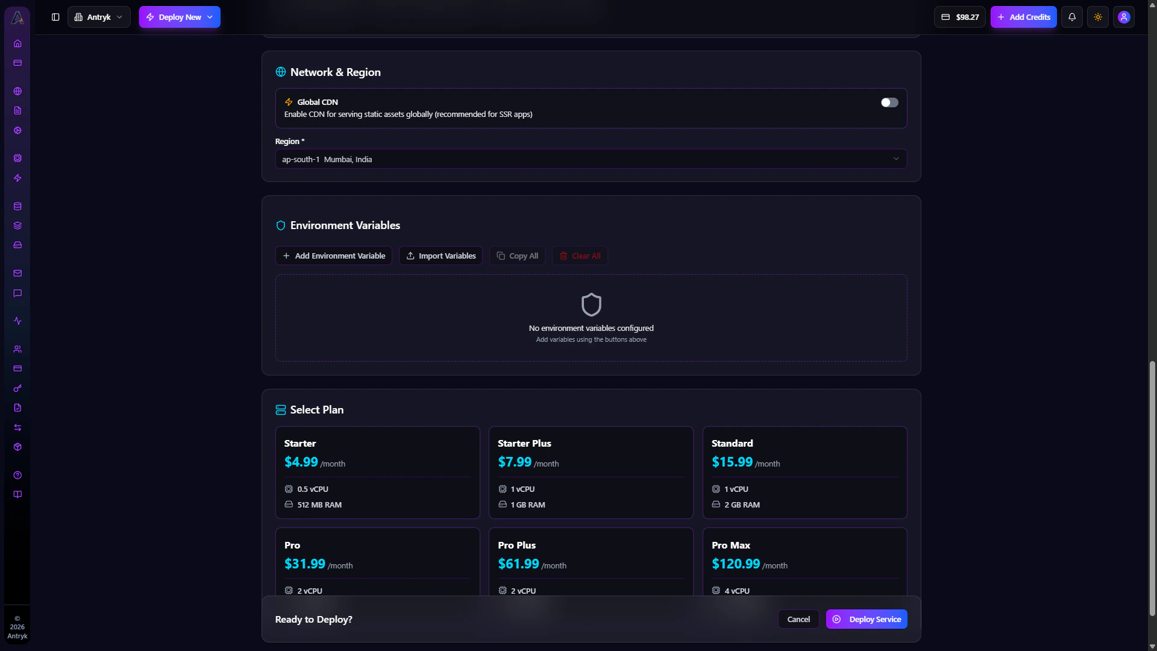Click Add Environment Variable

pos(334,256)
